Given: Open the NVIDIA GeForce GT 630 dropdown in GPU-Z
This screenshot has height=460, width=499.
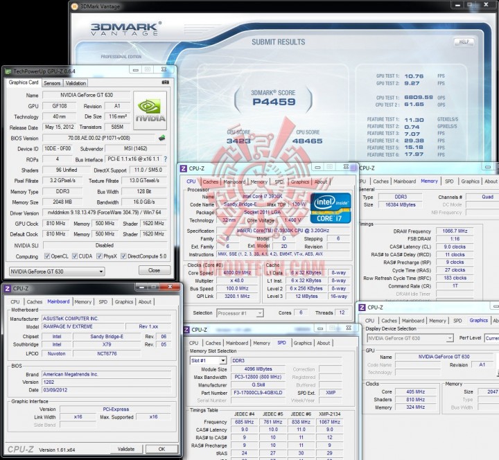Looking at the screenshot, I should click(x=57, y=272).
